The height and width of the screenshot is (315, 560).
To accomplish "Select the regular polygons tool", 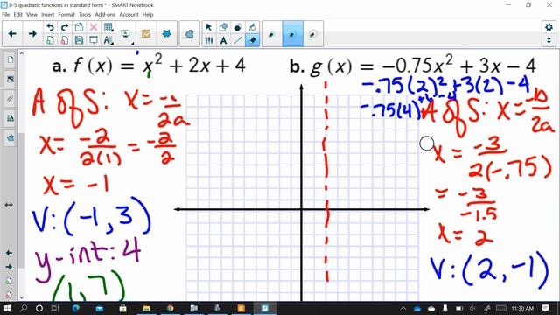I will point(238,27).
